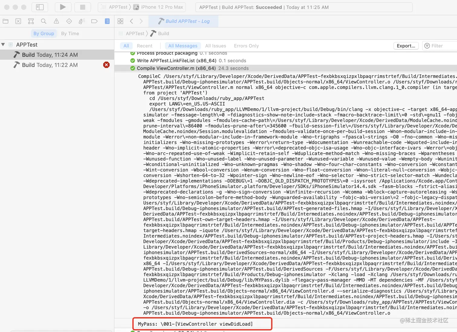Choose the iPhone 12 Pro Max destination
Viewport: 457px width, 332px height.
tap(158, 7)
